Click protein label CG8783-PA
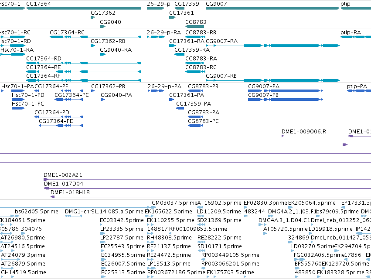 (x=204, y=113)
